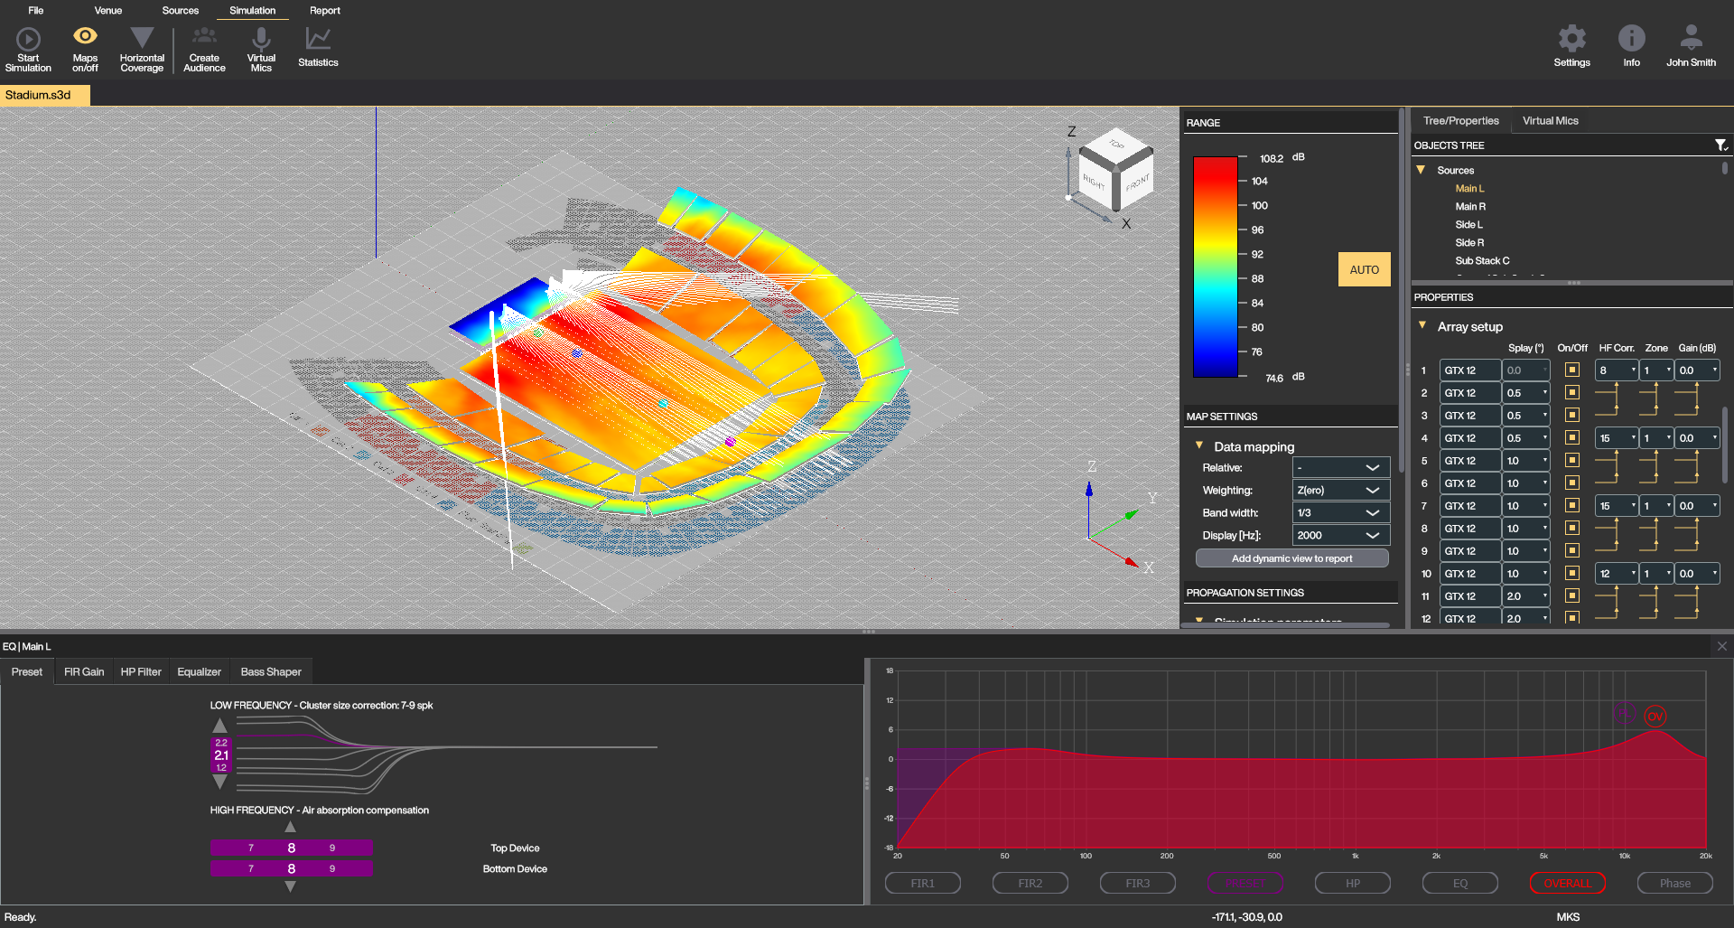Screen dimensions: 1734x928
Task: Open the Band width dropdown
Action: [x=1340, y=513]
